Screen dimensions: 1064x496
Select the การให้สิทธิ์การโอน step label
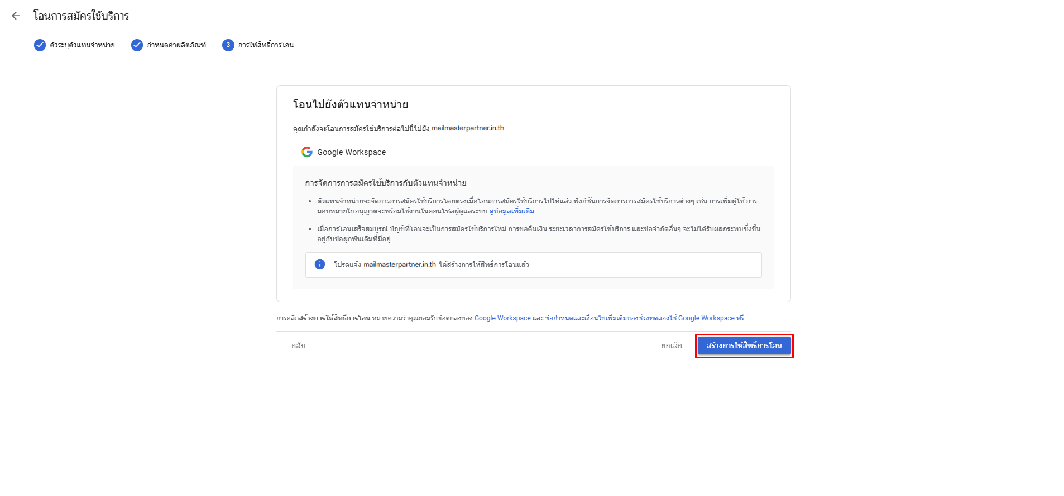point(266,45)
